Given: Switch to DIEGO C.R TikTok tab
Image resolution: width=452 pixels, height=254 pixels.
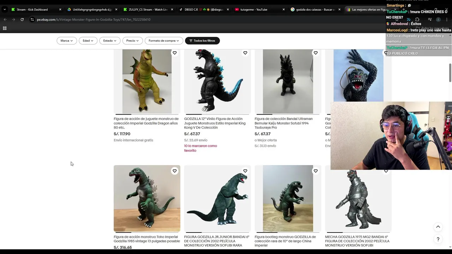Looking at the screenshot, I should pyautogui.click(x=204, y=10).
